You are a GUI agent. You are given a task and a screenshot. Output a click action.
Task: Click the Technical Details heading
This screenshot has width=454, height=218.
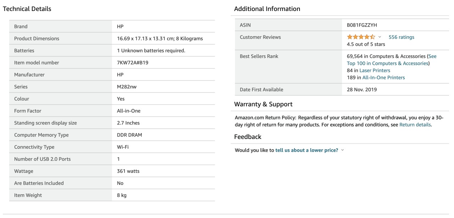[x=27, y=9]
